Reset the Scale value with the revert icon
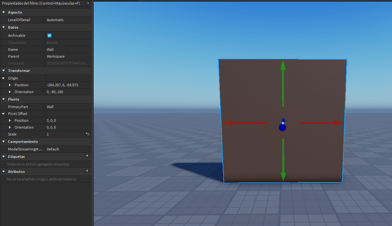 [87, 134]
